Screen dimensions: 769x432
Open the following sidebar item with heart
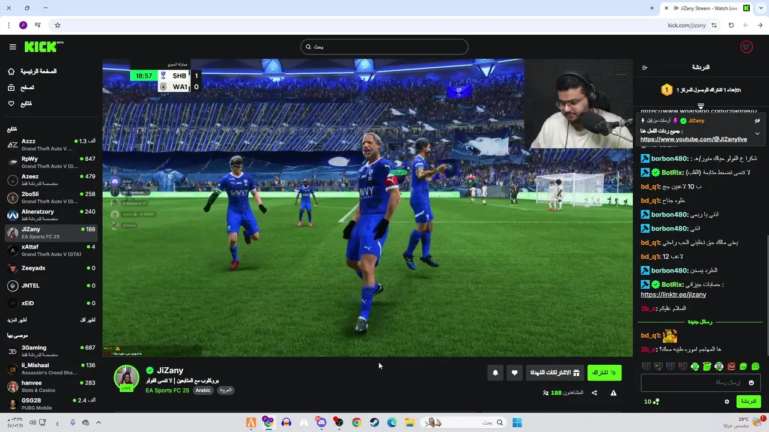(20, 104)
